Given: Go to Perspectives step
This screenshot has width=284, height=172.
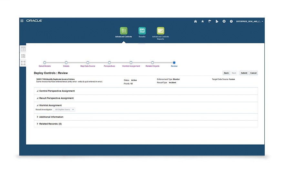Looking at the screenshot, I should [109, 63].
